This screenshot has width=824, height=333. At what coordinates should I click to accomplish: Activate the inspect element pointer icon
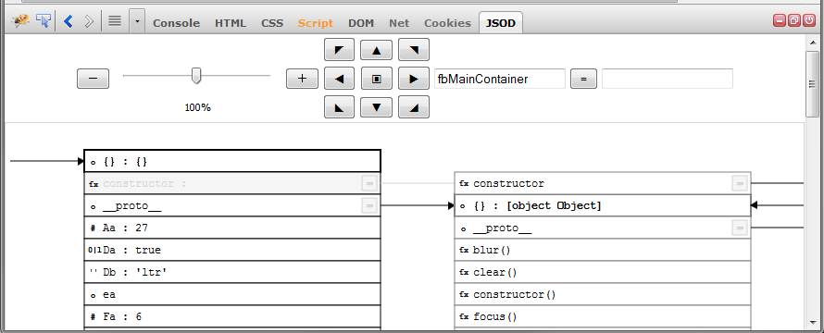44,21
